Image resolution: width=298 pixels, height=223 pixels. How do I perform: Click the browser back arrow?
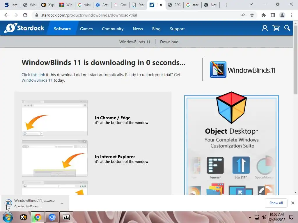[x=6, y=15]
